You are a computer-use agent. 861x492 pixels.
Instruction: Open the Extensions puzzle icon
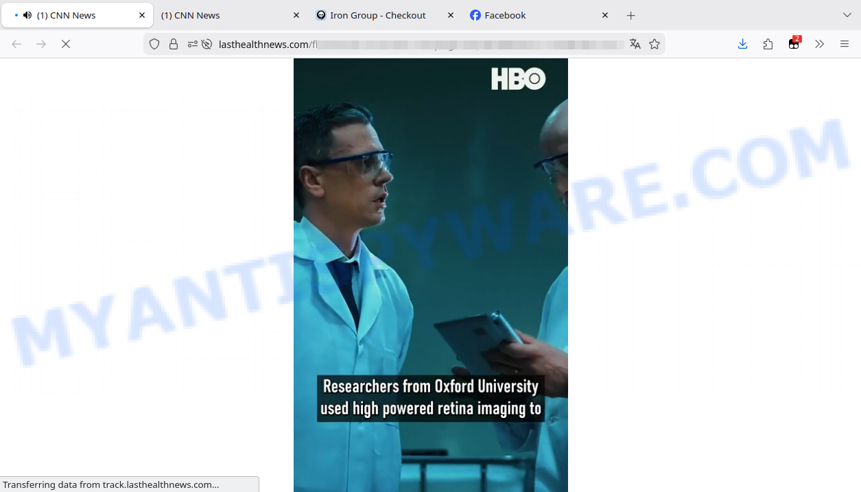768,44
